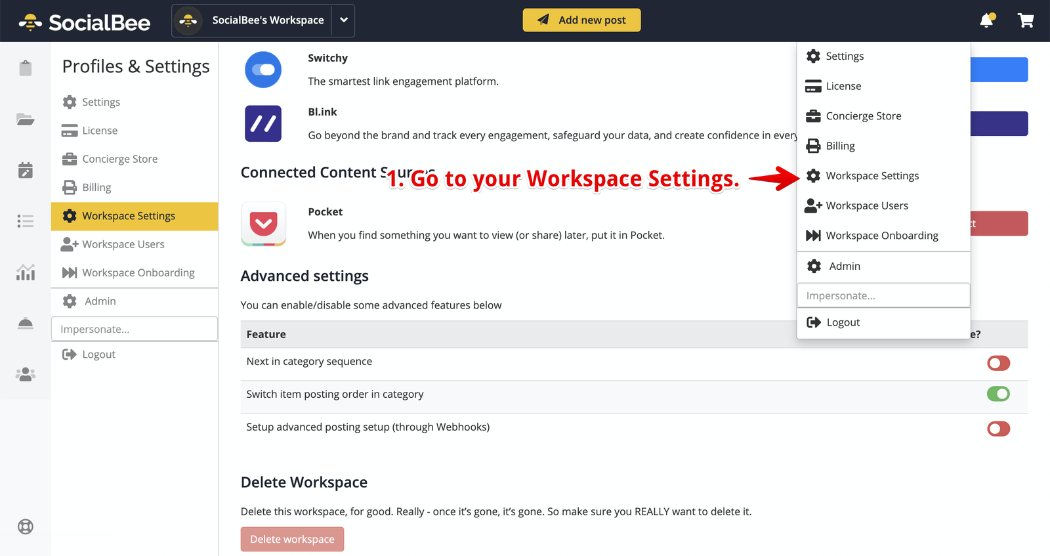The height and width of the screenshot is (556, 1050).
Task: Click the dropdown menu Impersonate field
Action: click(x=883, y=295)
